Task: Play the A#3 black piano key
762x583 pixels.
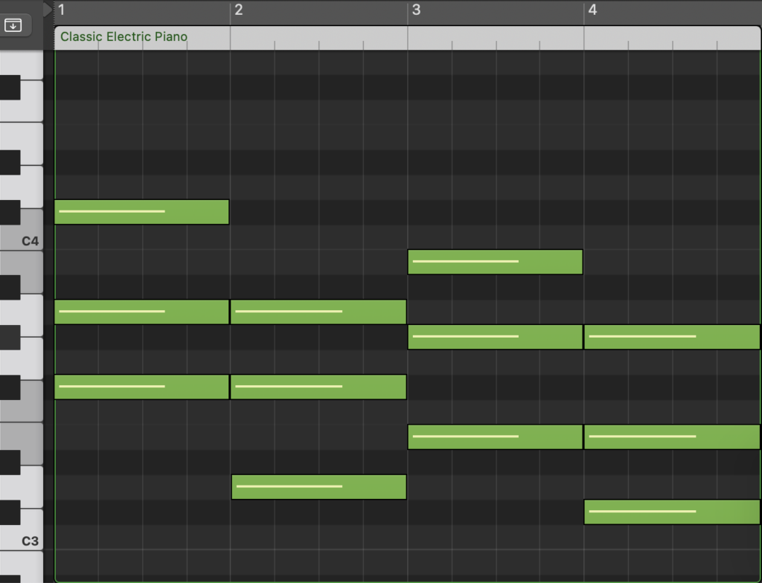Action: [10, 287]
